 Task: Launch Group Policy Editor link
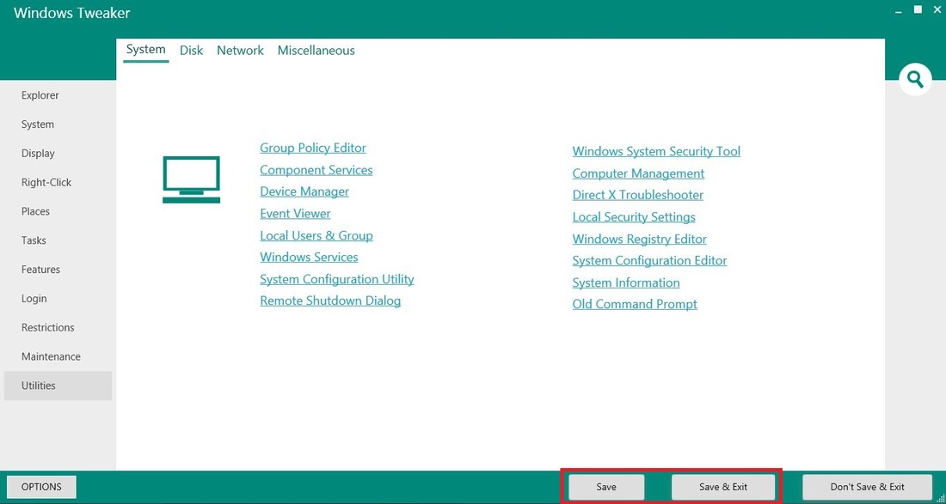point(312,149)
